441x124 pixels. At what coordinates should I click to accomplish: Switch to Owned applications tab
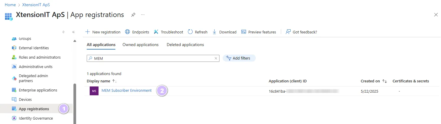[140, 45]
